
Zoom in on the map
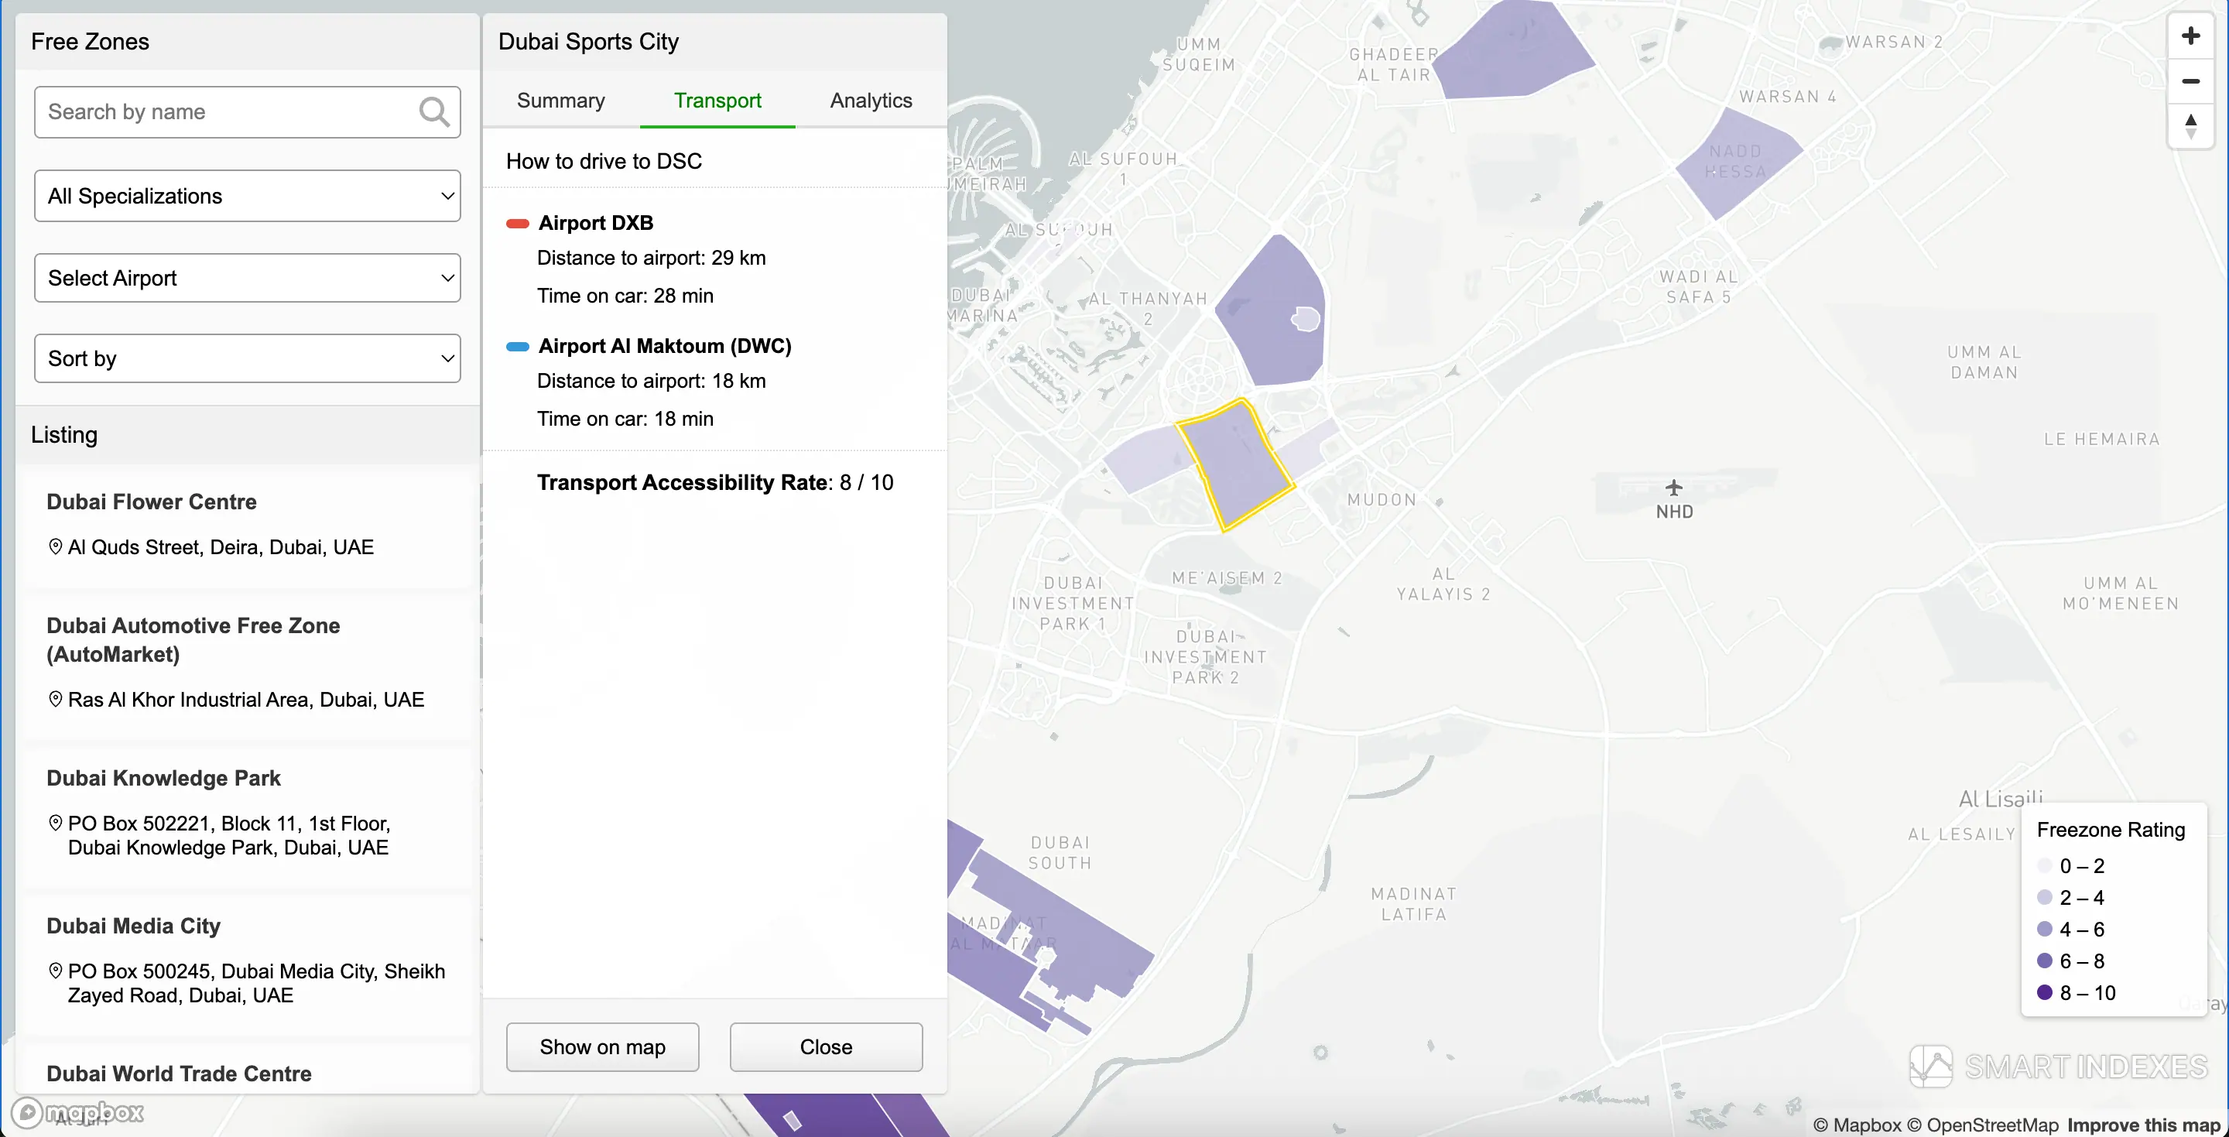point(2190,36)
